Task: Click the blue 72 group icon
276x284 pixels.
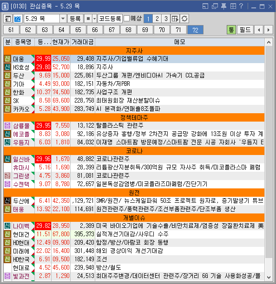Action: [x=17, y=19]
